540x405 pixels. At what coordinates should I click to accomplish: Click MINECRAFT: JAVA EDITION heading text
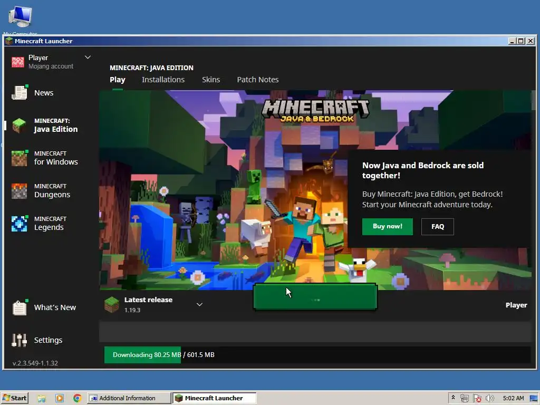pos(151,68)
